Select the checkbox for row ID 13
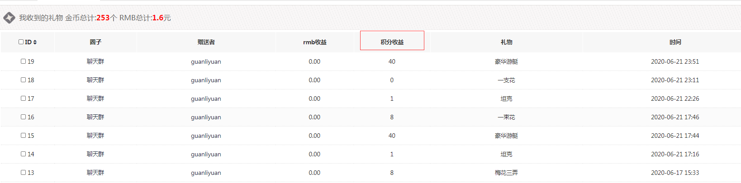The height and width of the screenshot is (183, 741). pos(23,173)
